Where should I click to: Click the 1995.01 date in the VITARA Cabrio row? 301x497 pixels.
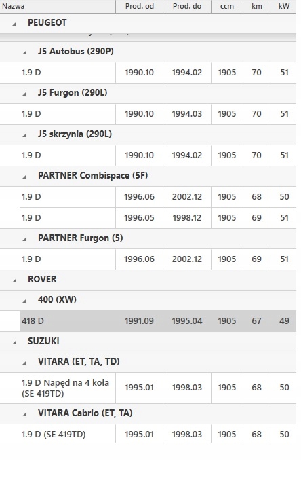(139, 435)
